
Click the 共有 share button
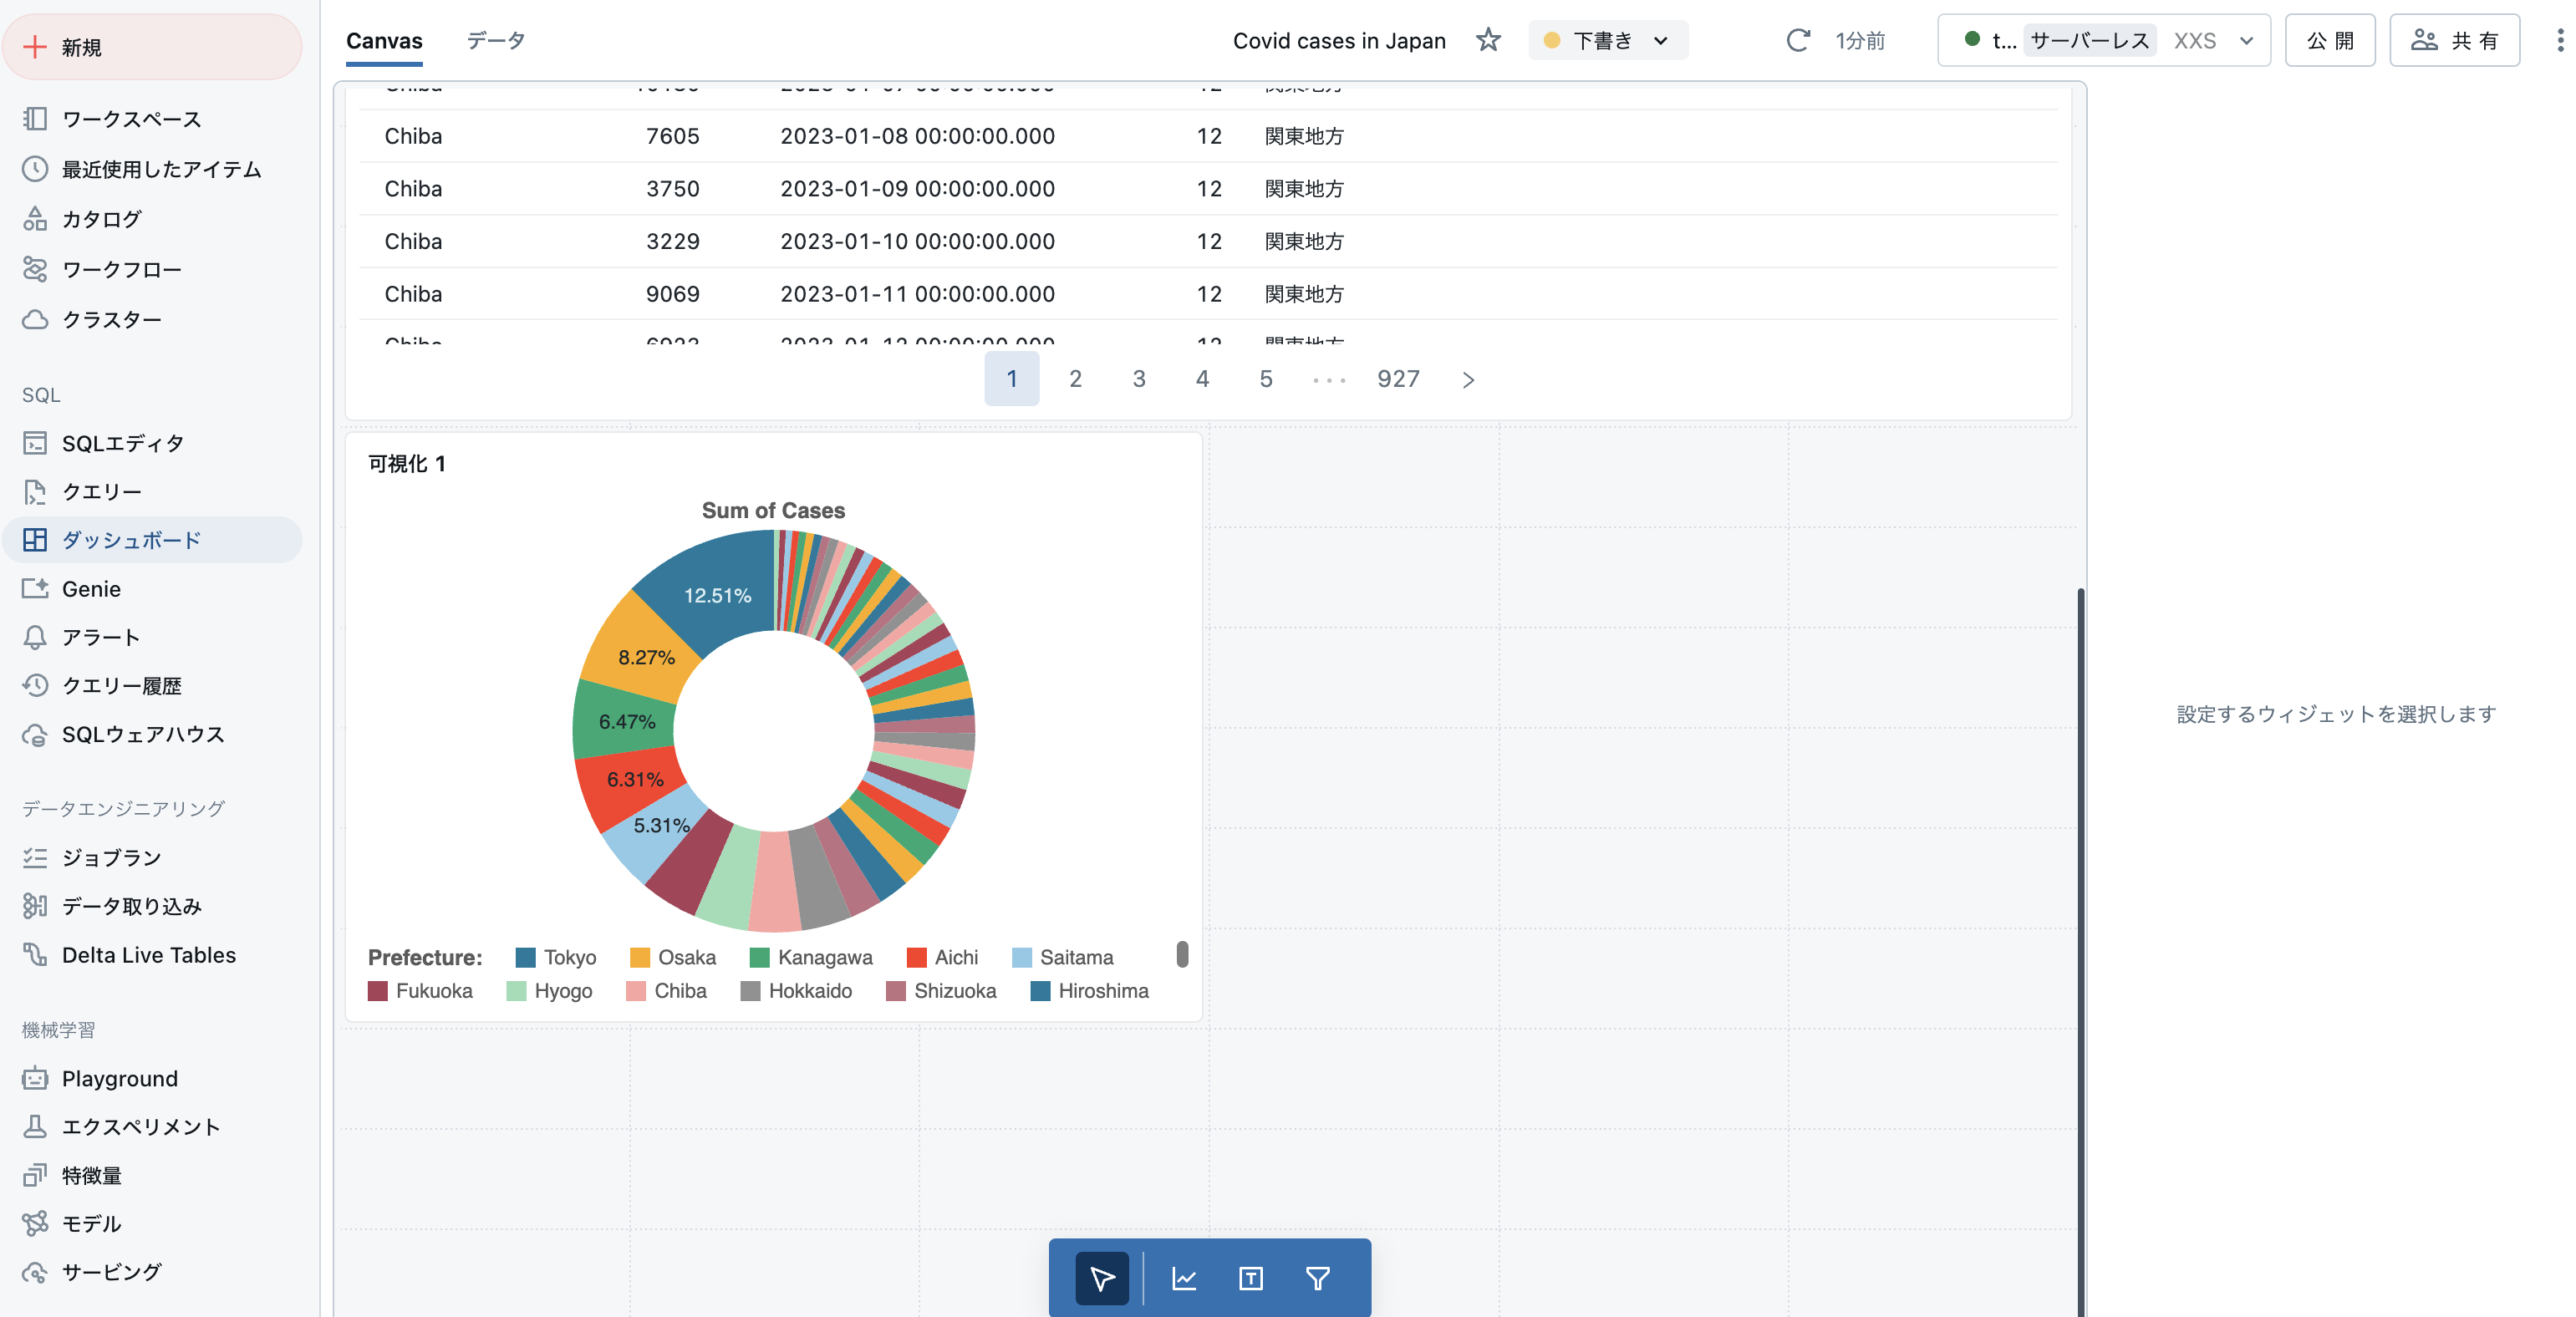[x=2454, y=40]
